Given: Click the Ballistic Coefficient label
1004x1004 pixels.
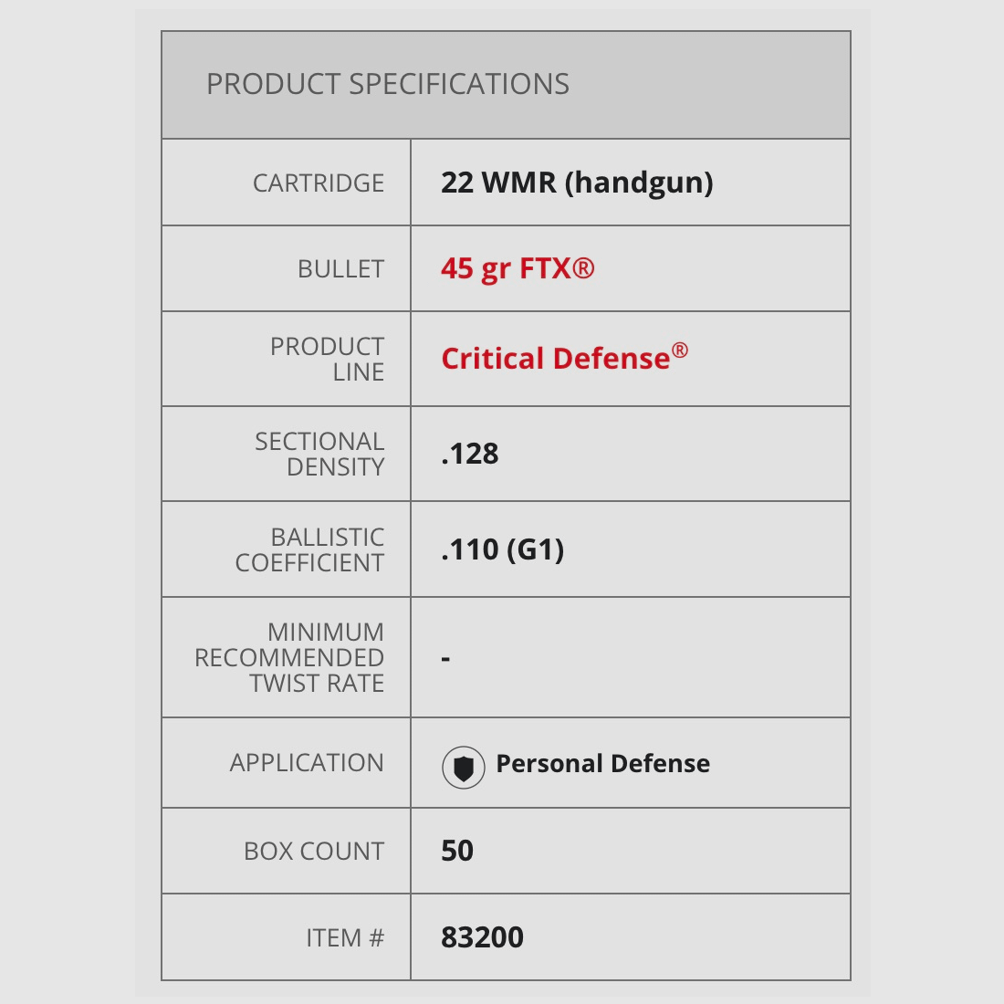Looking at the screenshot, I should coord(310,549).
